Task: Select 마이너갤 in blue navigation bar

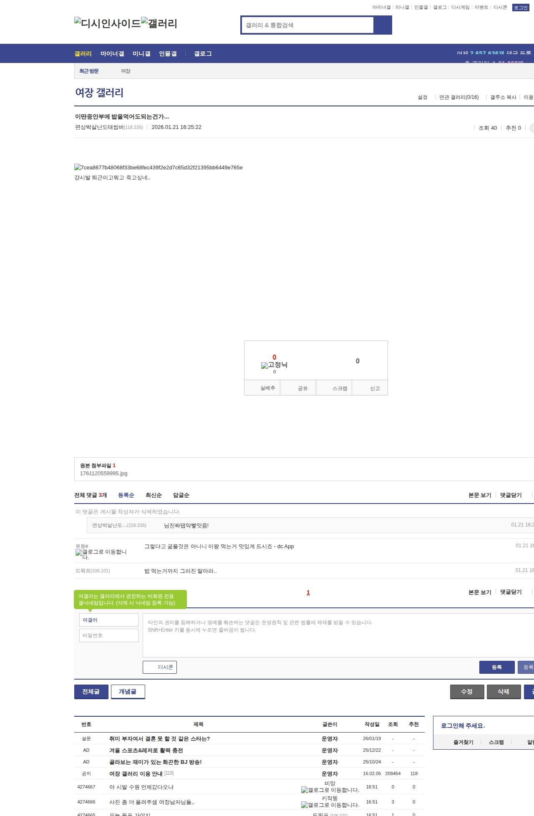Action: (112, 53)
